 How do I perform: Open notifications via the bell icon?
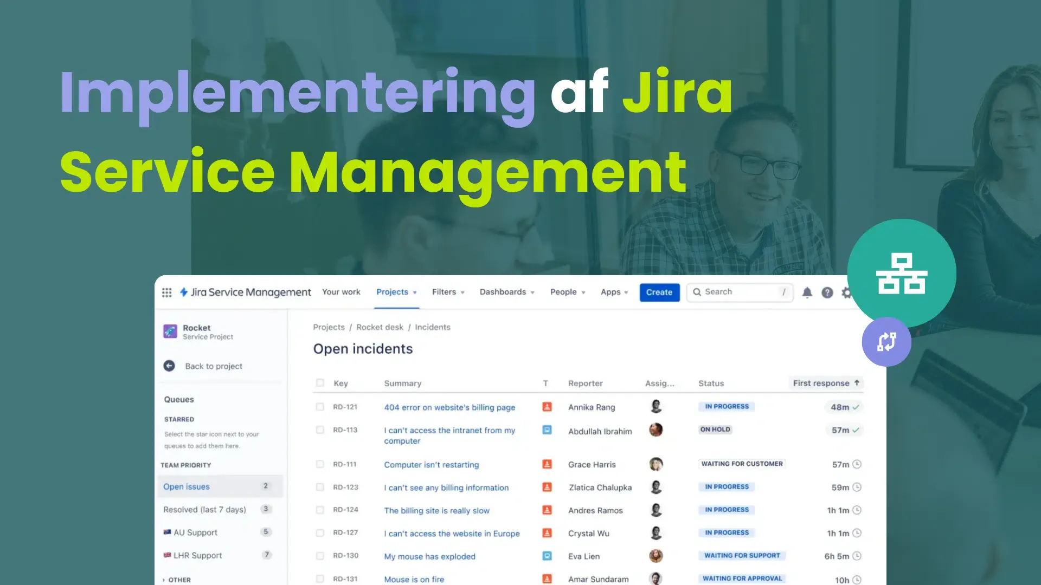pos(807,292)
